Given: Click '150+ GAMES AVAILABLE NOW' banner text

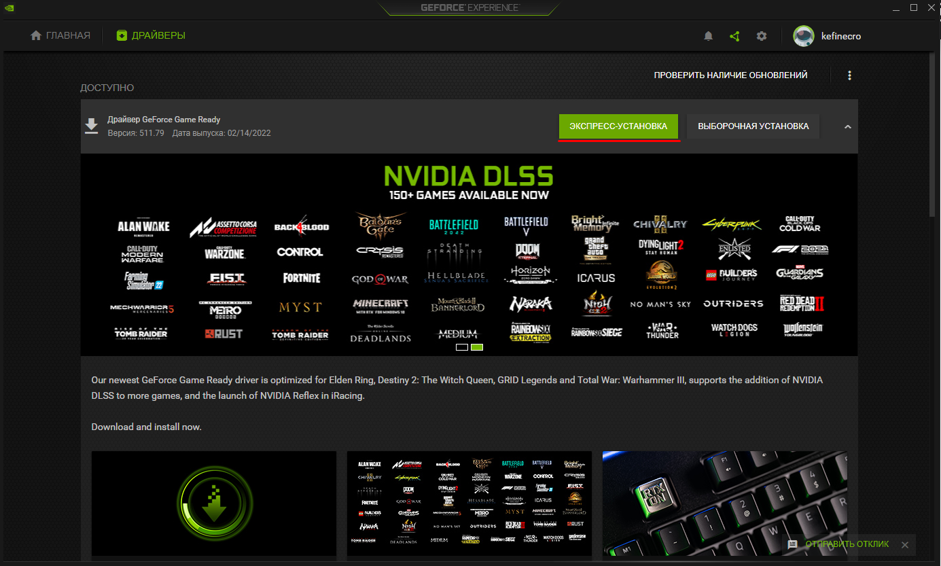Looking at the screenshot, I should (x=469, y=195).
